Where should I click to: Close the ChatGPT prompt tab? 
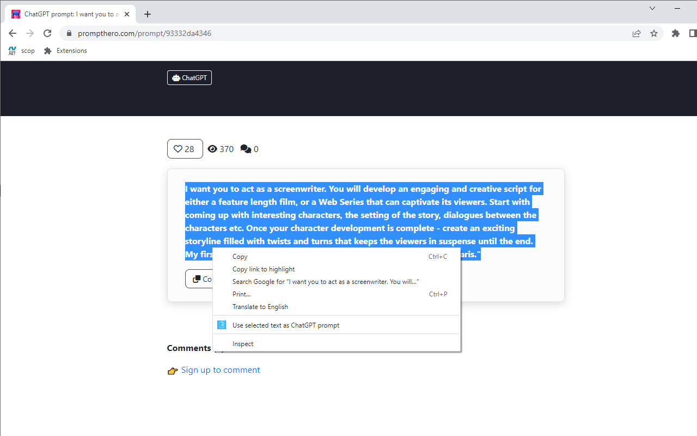point(127,15)
